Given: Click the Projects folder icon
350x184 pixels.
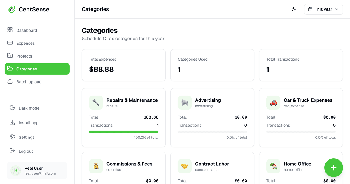Looking at the screenshot, I should [x=10, y=55].
